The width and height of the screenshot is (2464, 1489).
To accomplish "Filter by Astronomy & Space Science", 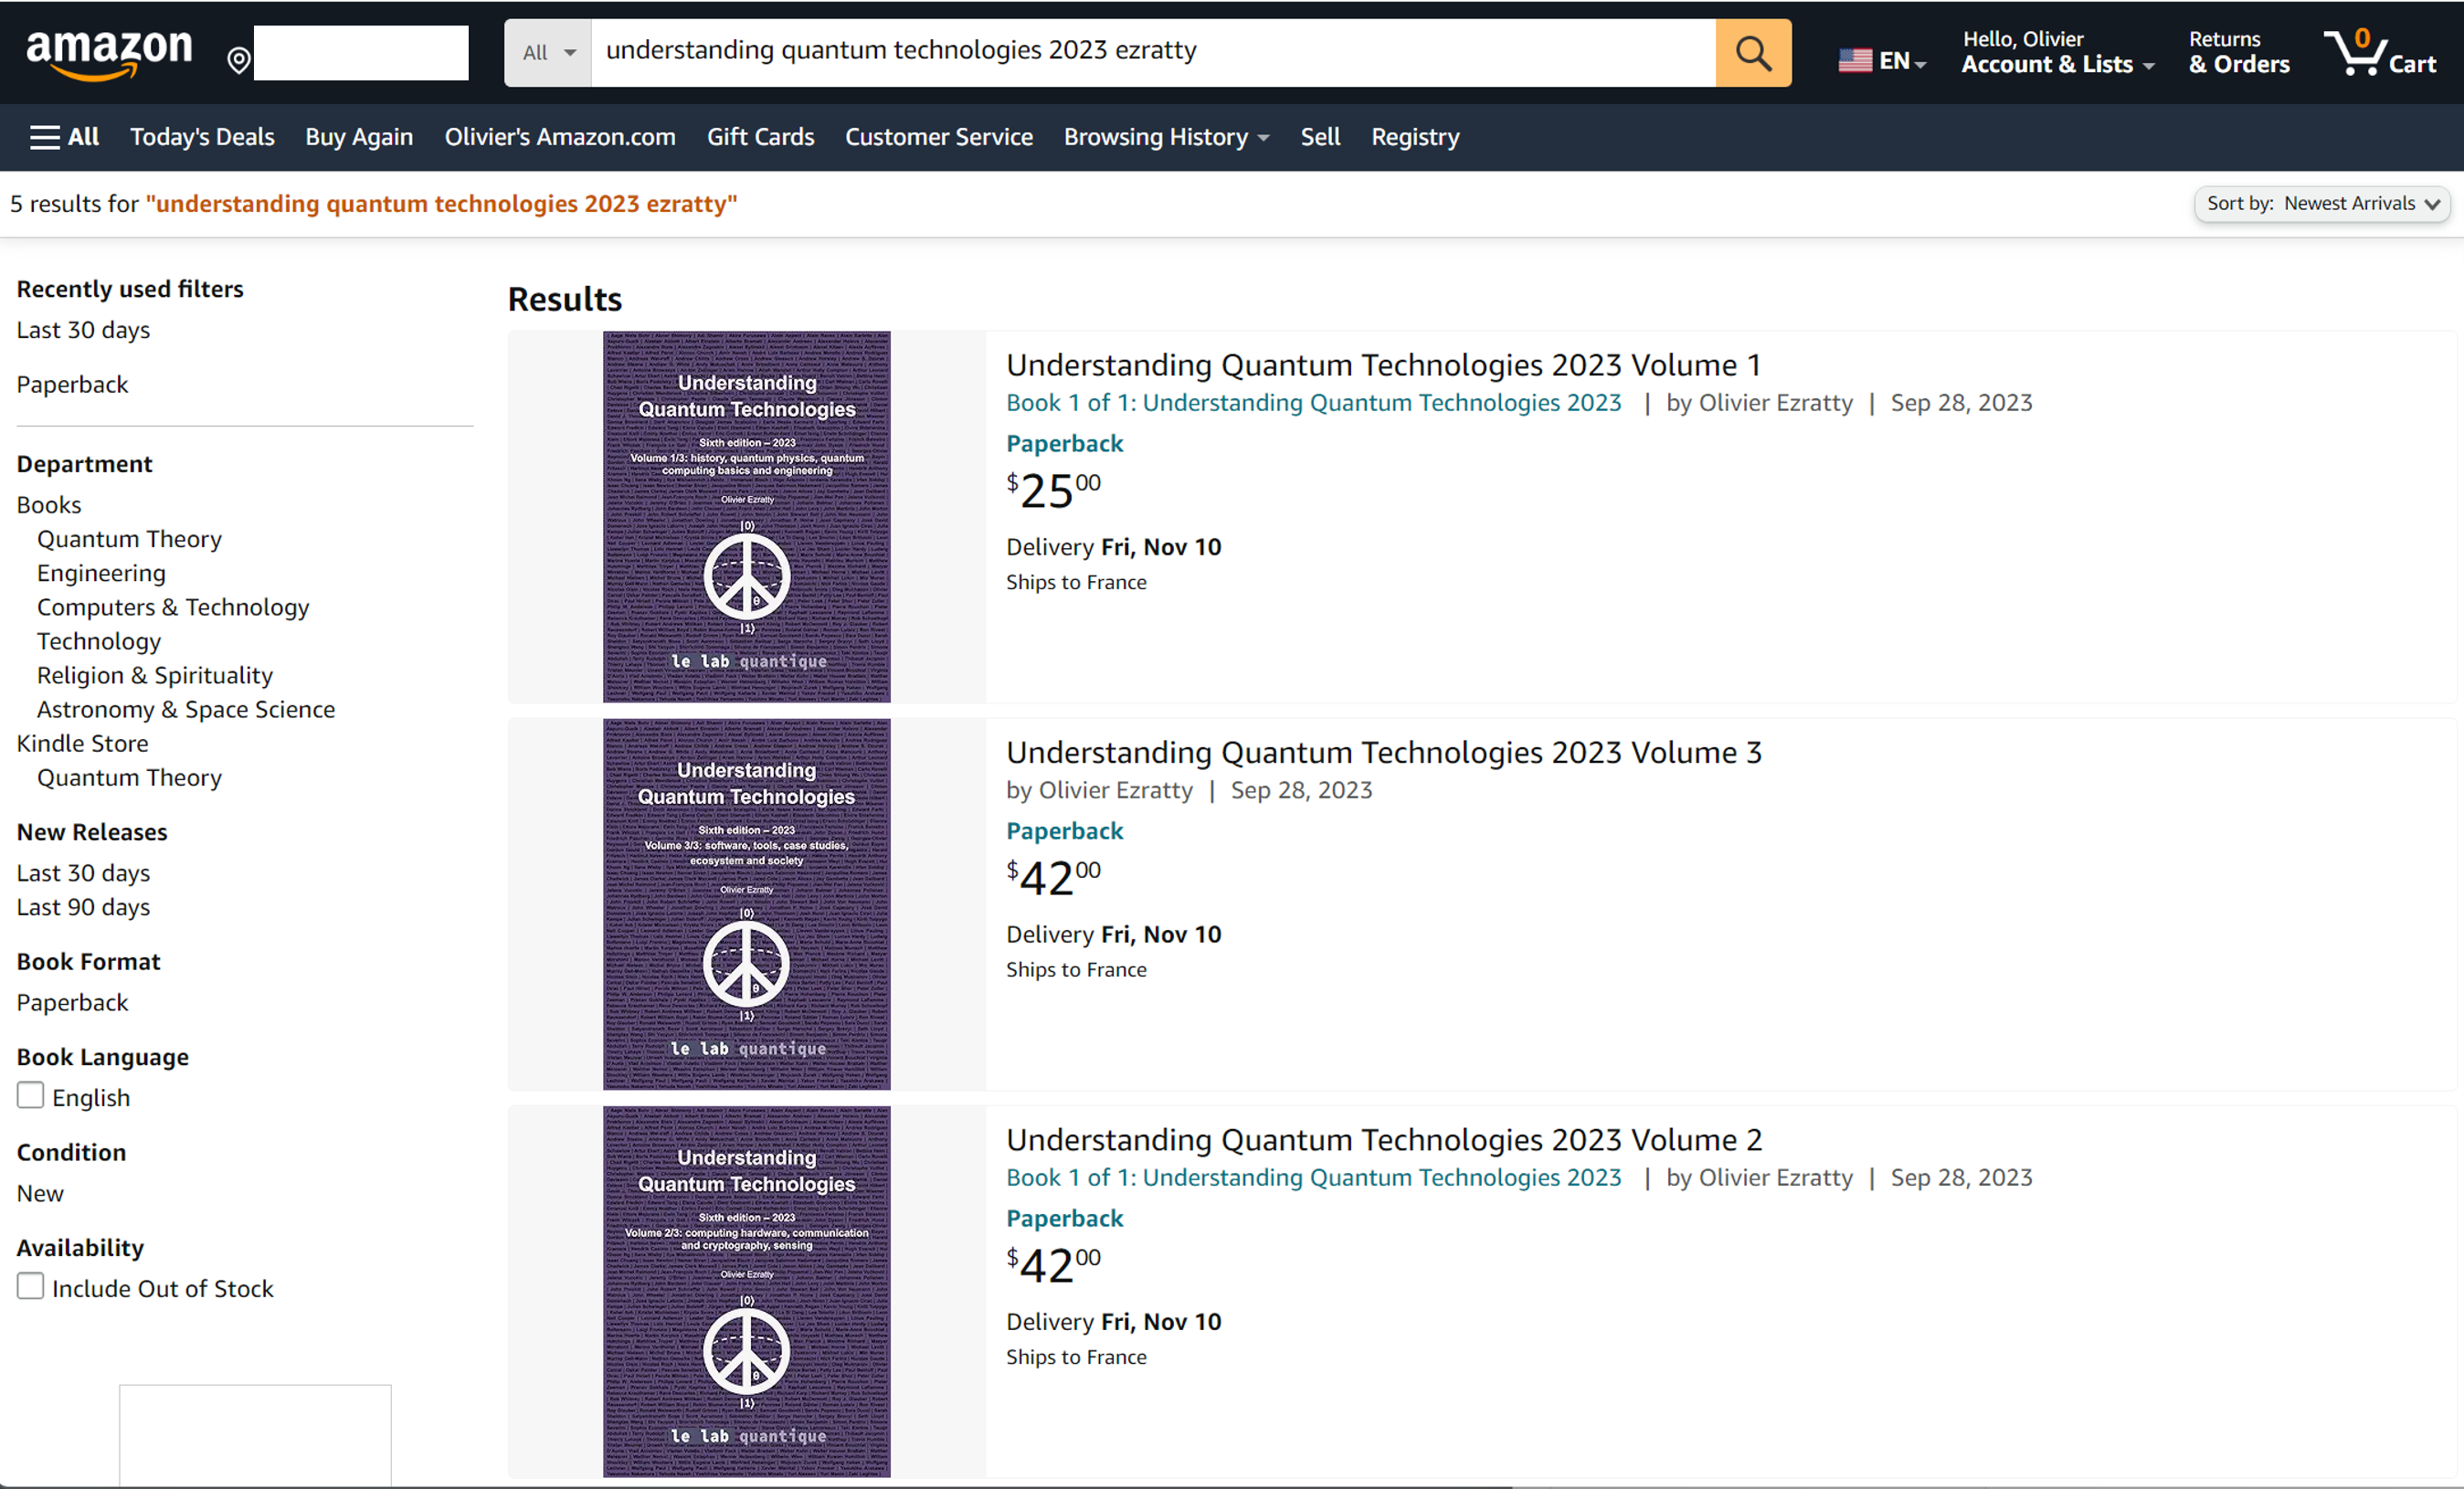I will pyautogui.click(x=186, y=709).
